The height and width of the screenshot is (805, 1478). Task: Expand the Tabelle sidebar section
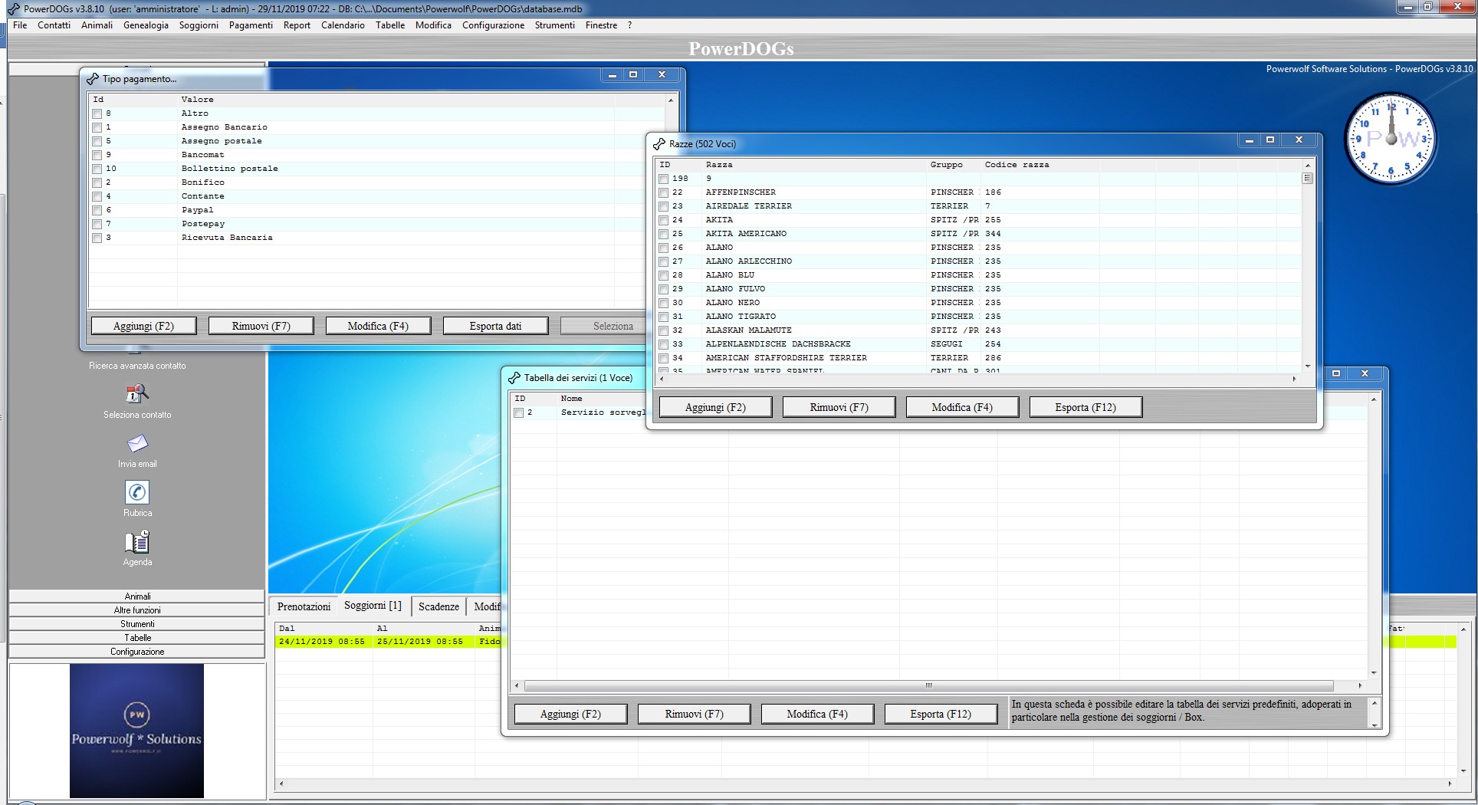(x=137, y=638)
